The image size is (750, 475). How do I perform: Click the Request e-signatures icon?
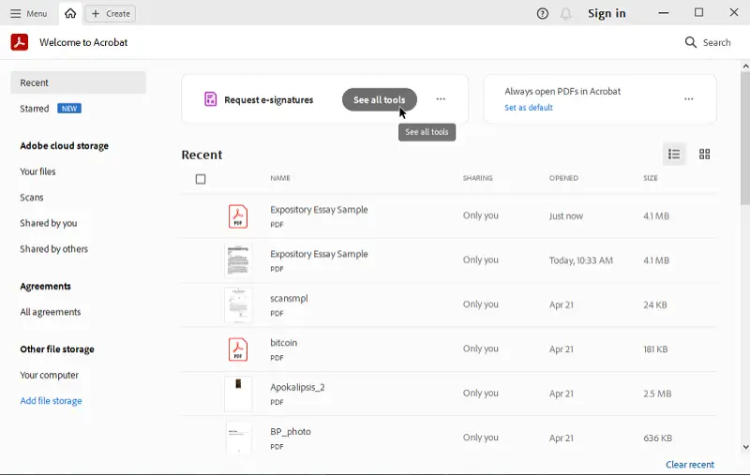[210, 99]
